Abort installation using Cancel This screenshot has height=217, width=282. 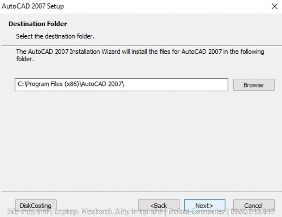pyautogui.click(x=253, y=205)
